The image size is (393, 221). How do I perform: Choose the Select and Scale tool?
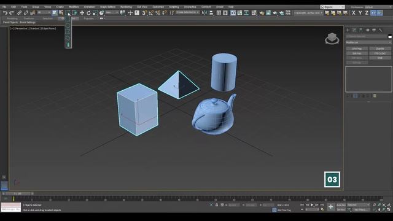click(95, 13)
